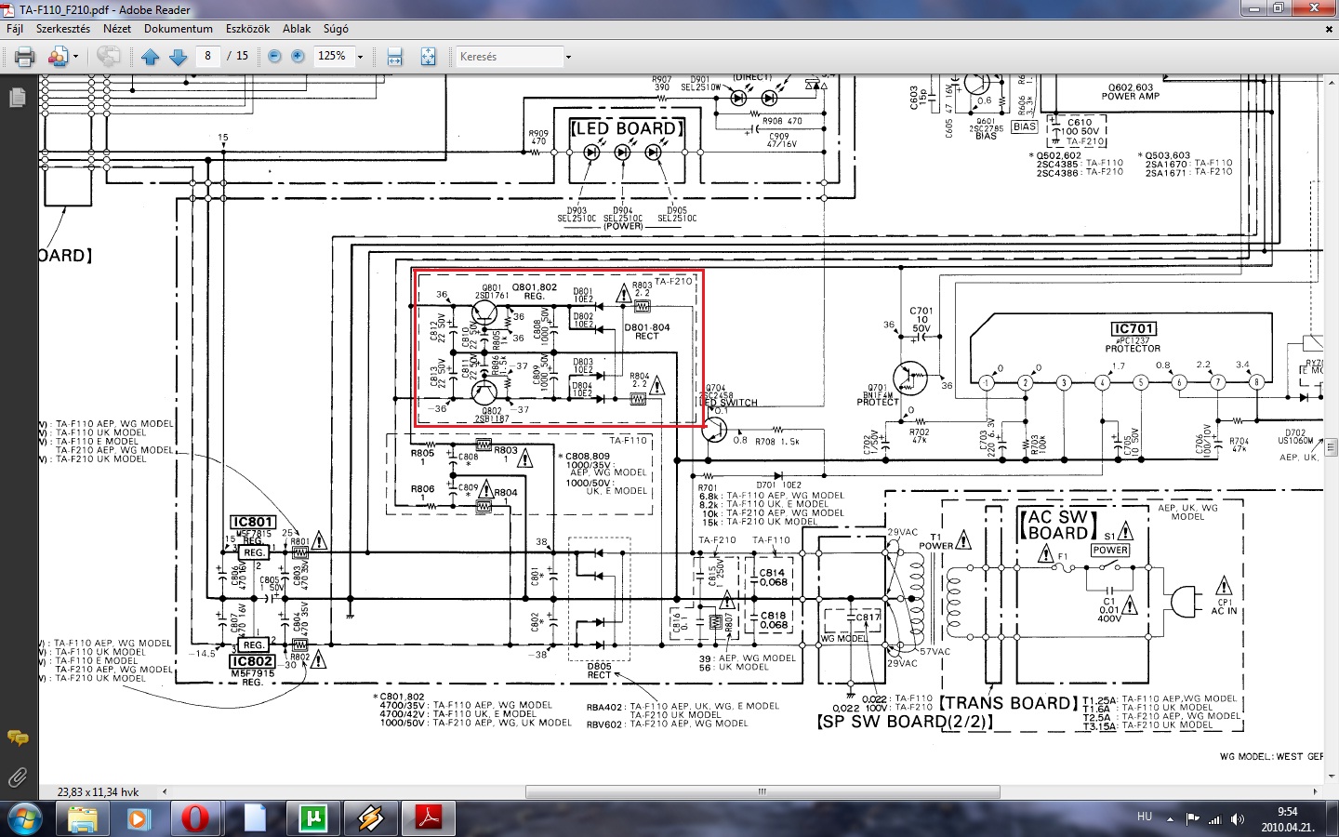
Task: Click the HU language indicator
Action: 1145,817
